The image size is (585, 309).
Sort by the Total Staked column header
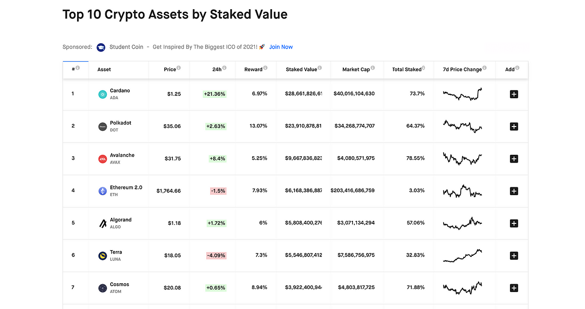pos(407,70)
